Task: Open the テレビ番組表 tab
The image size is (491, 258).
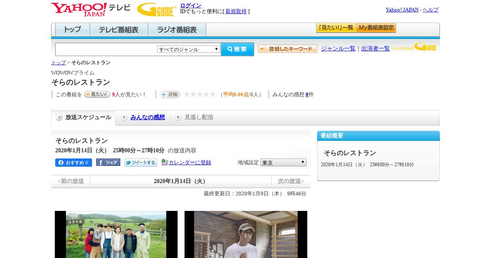Action: [119, 30]
